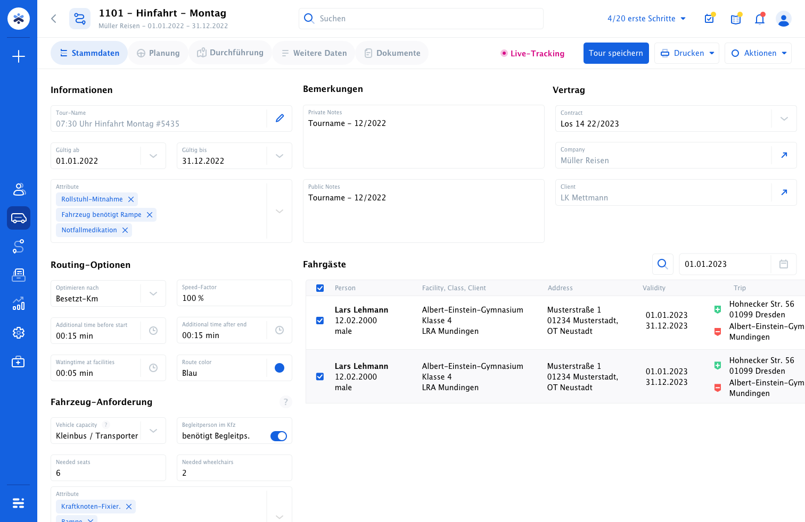This screenshot has width=805, height=522.
Task: Click the passengers search magnifier icon
Action: click(662, 264)
